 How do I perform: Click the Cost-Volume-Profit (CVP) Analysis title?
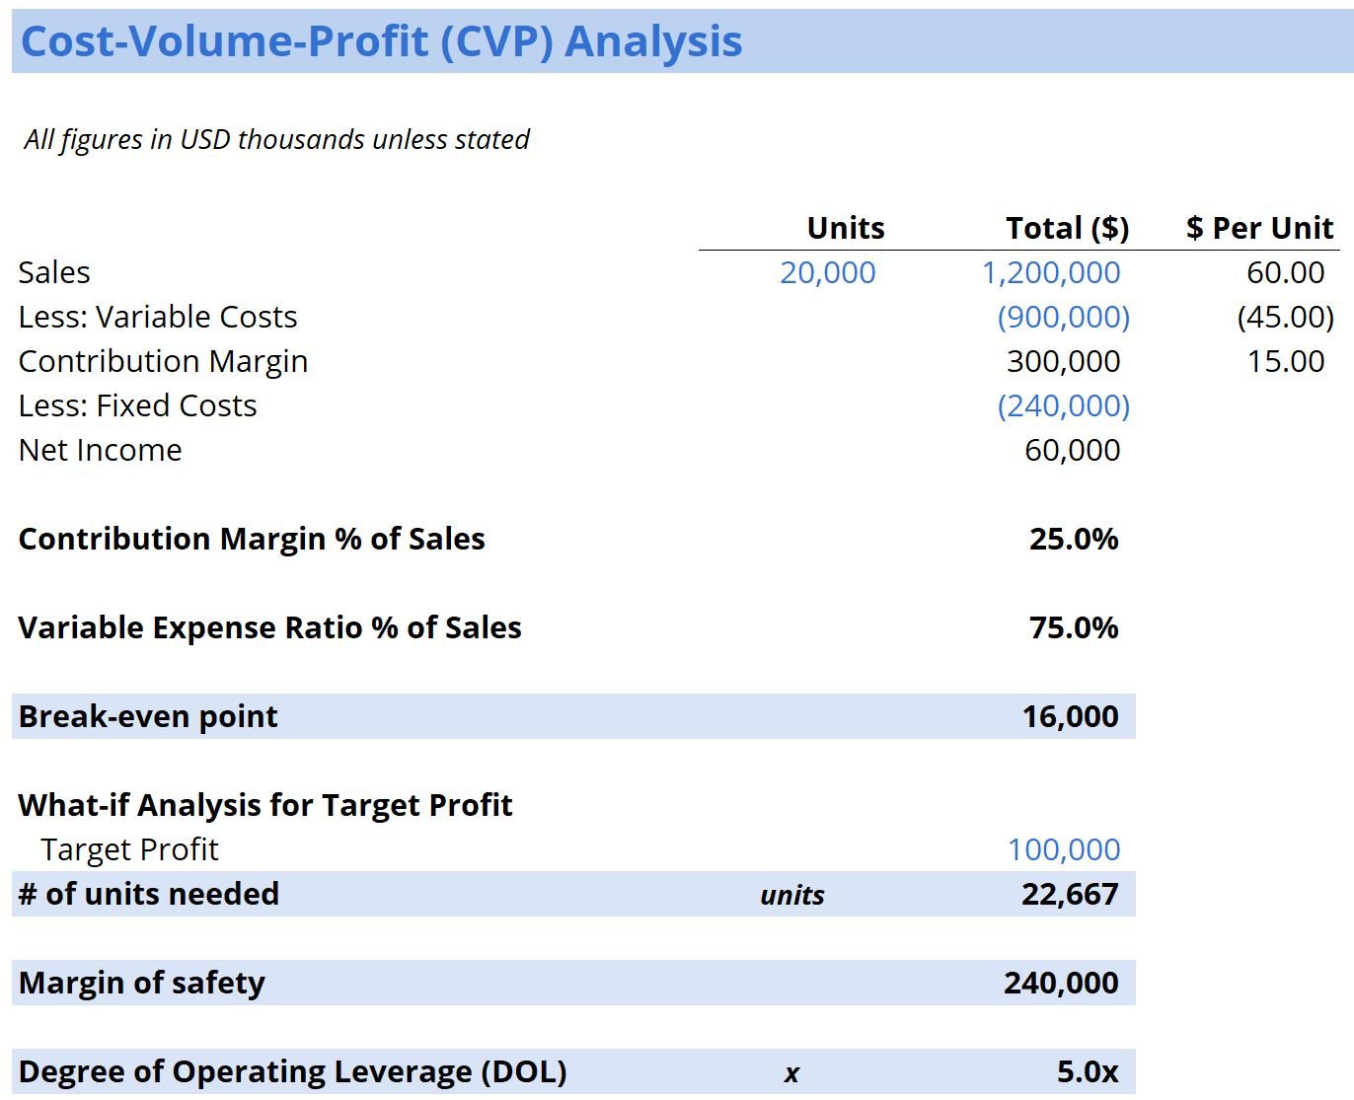[381, 41]
